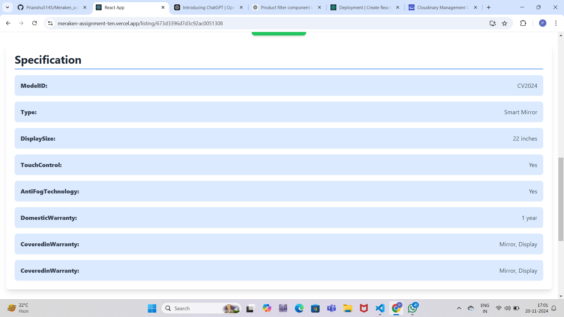Click the page vertical scrollbar thumb

[x=561, y=199]
